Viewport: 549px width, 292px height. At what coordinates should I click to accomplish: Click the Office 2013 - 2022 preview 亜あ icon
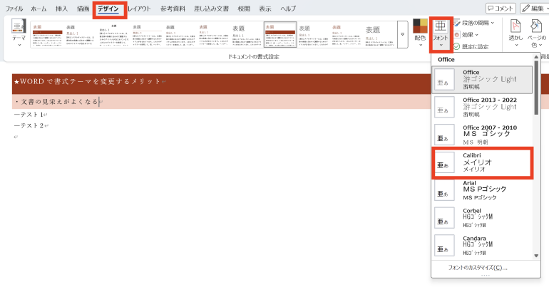[444, 107]
